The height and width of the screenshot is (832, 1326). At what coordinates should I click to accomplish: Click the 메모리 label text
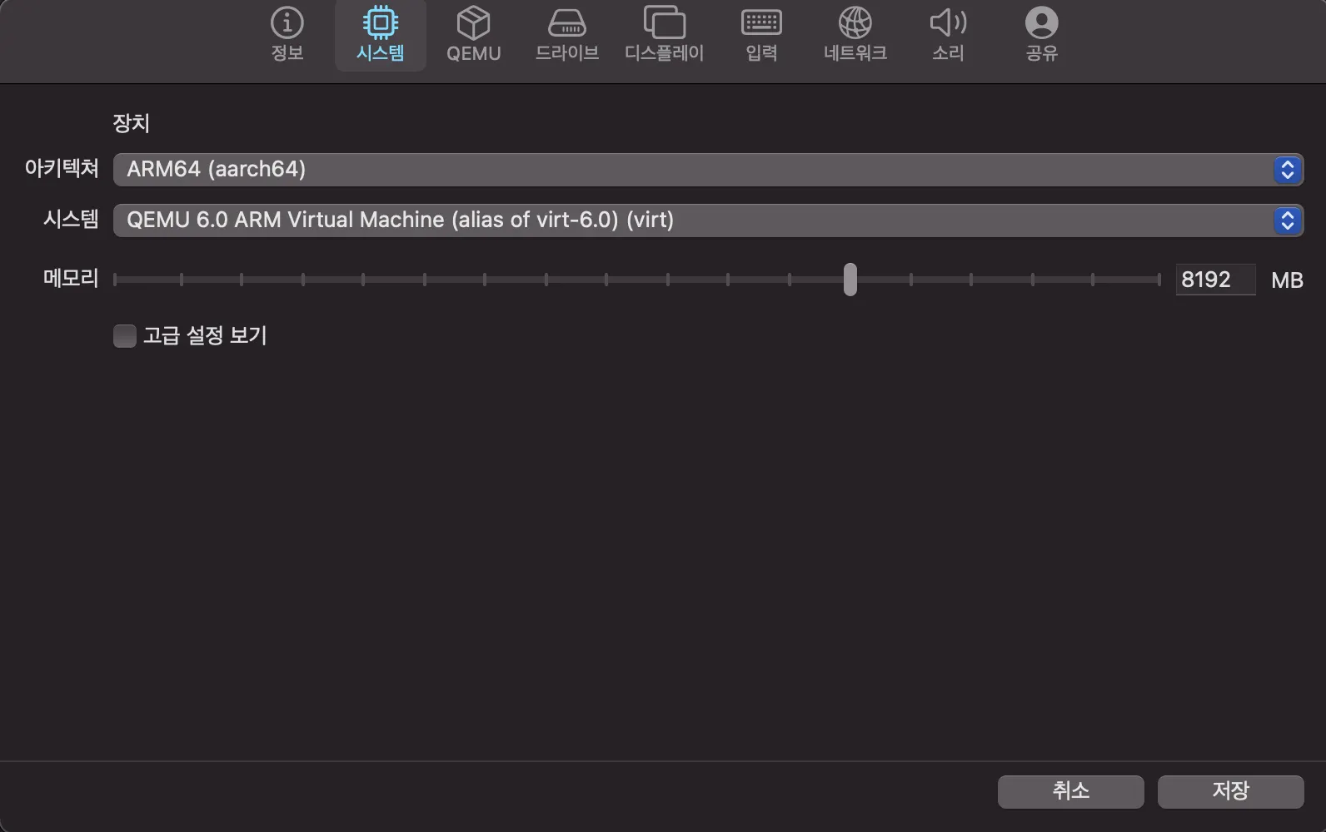(71, 279)
